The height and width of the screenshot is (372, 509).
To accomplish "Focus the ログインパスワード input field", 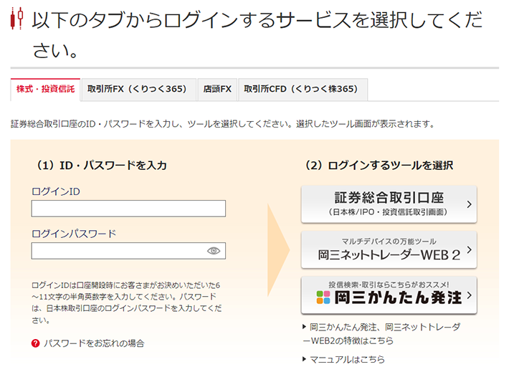I will [128, 251].
